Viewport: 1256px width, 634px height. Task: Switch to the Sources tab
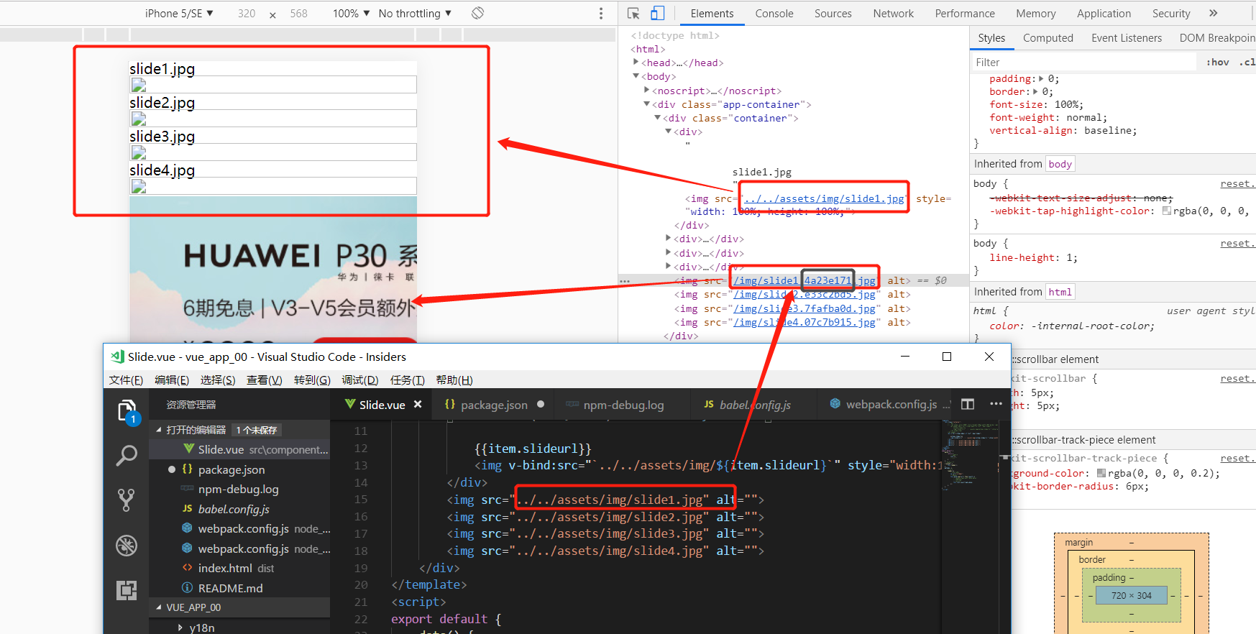click(833, 13)
